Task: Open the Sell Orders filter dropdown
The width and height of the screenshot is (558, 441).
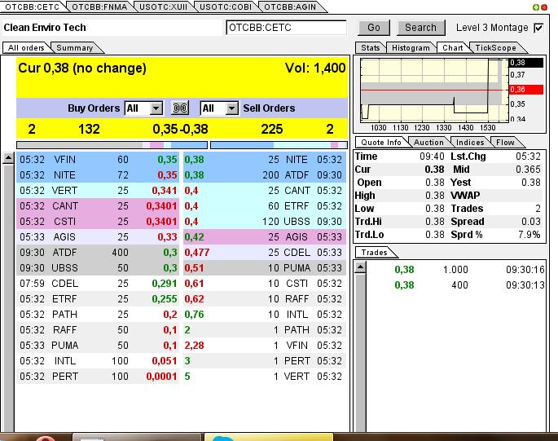Action: [219, 108]
